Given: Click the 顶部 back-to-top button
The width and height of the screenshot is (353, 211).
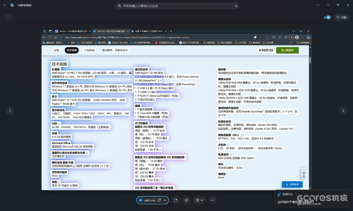Looking at the screenshot, I should pos(304,173).
